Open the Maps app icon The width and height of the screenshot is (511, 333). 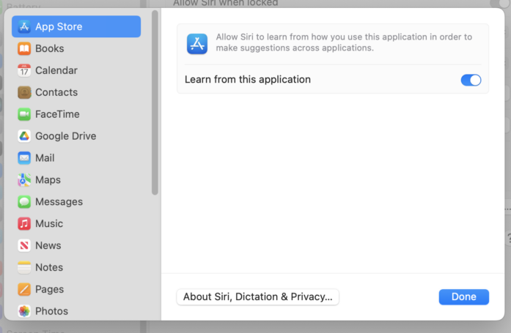pyautogui.click(x=24, y=180)
